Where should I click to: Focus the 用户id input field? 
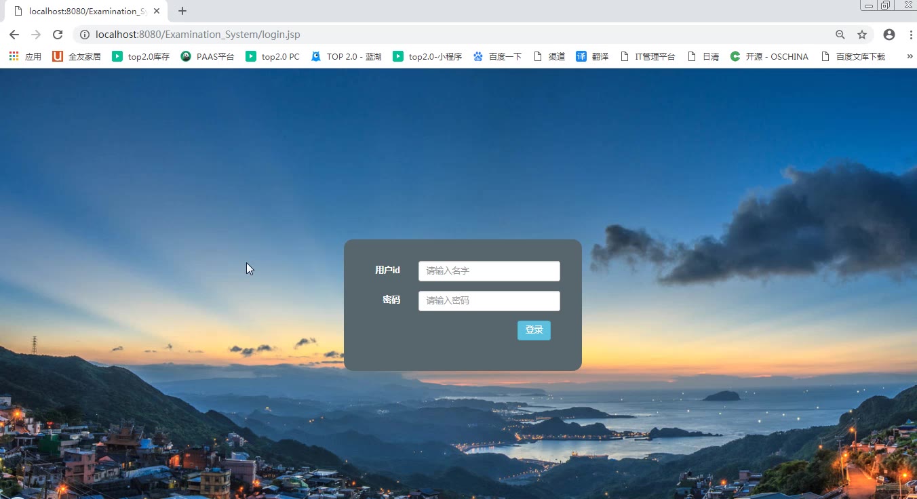point(489,271)
